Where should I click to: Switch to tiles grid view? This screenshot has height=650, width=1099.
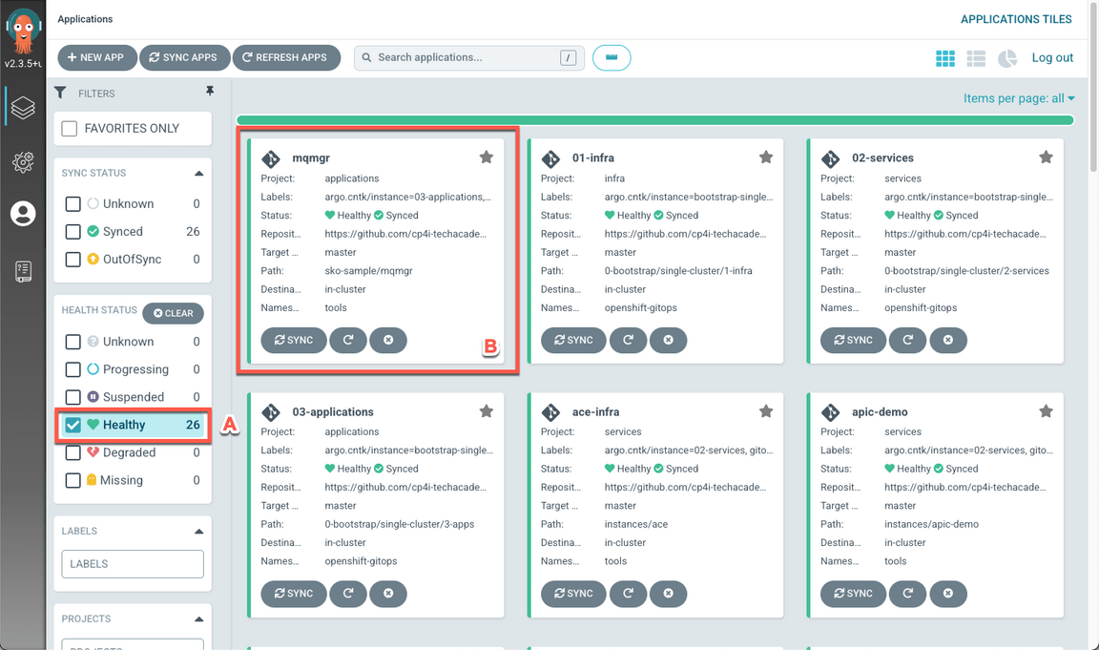[x=944, y=58]
